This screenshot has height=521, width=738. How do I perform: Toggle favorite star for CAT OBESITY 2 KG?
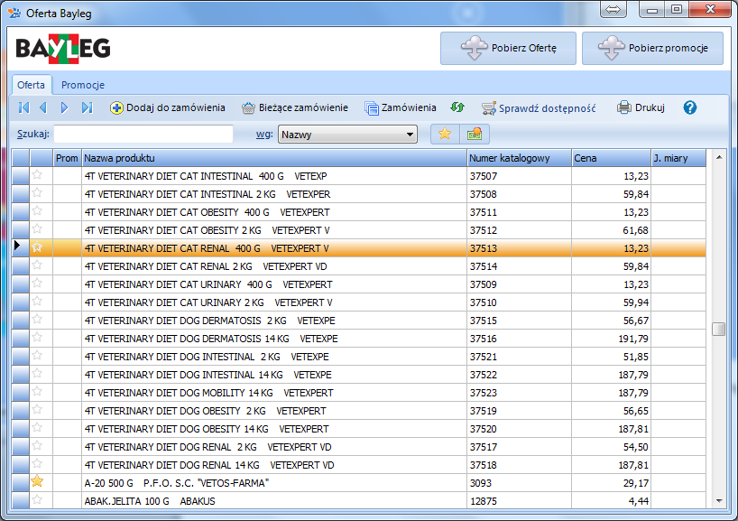pyautogui.click(x=37, y=229)
